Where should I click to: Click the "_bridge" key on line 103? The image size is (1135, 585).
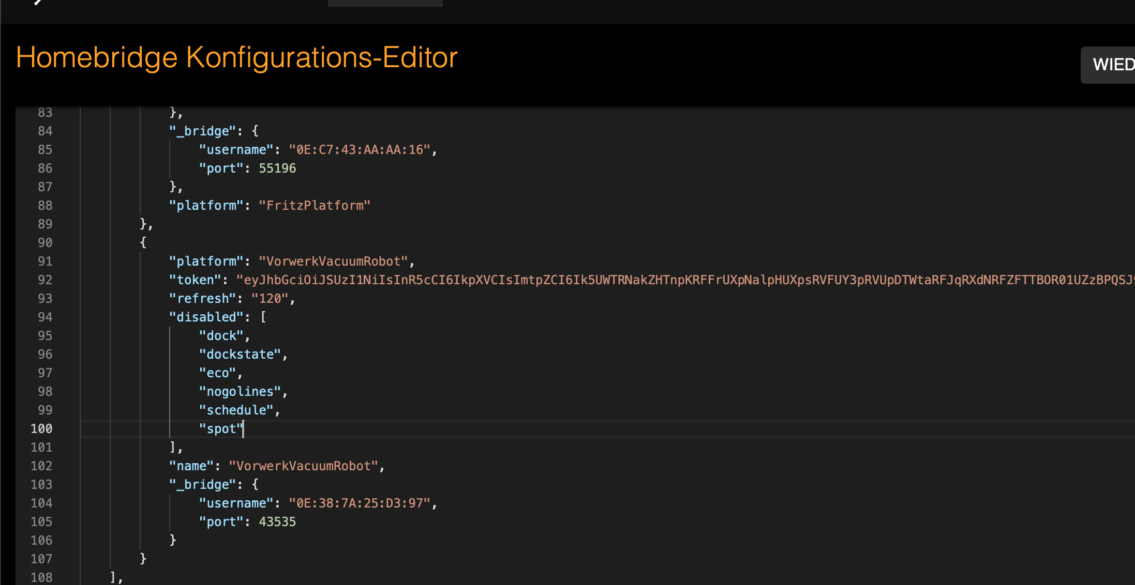[x=203, y=485]
